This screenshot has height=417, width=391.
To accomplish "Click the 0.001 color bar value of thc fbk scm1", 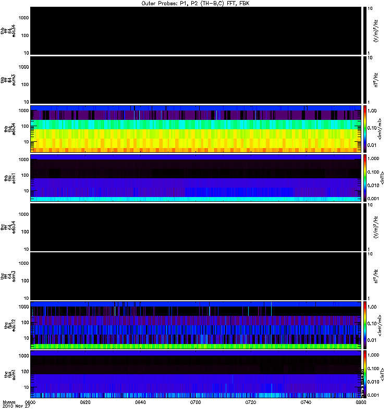I will coord(373,395).
